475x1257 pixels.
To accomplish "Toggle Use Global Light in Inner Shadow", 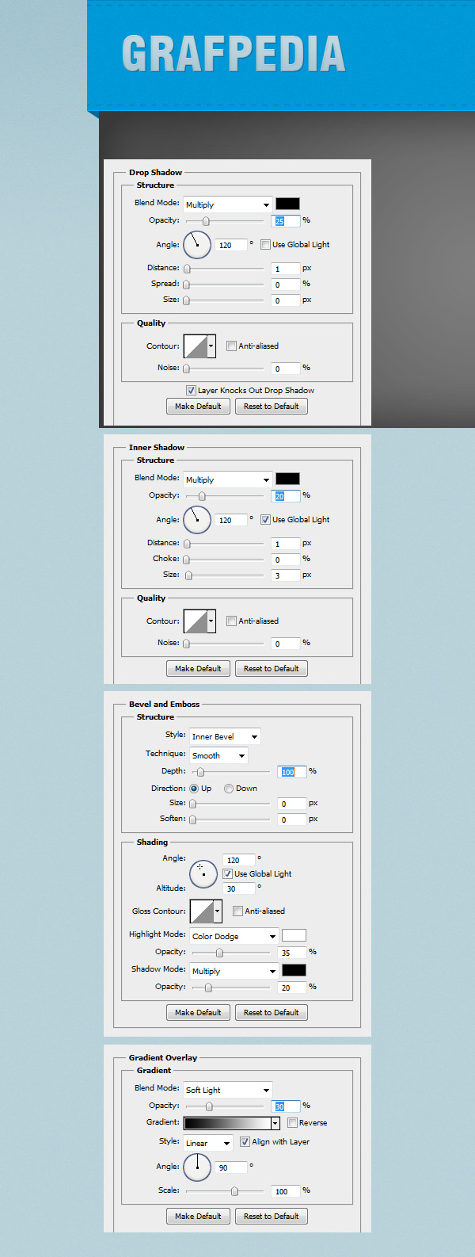I will click(x=266, y=520).
